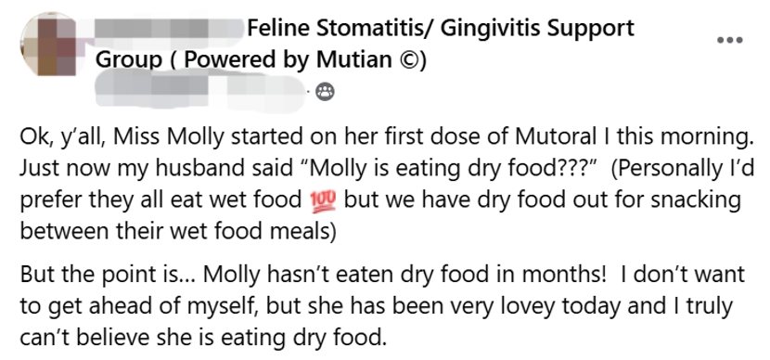The width and height of the screenshot is (770, 360).
Task: Open blurred author name before group title
Action: 169,29
